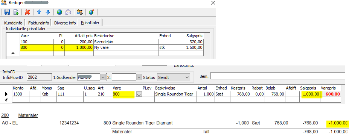Expand the 1.Godkender dropdown
Image resolution: width=349 pixels, height=138 pixels.
click(102, 77)
